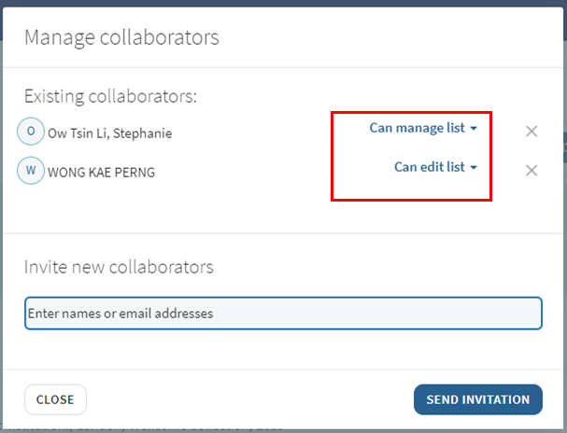Click the "Manage collaborators" dialog title
Screen dimensions: 567x433
[121, 37]
